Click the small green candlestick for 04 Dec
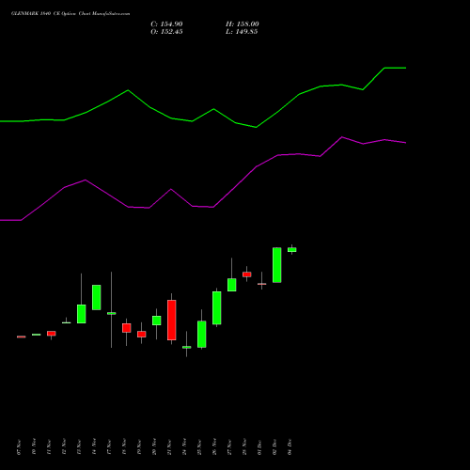Screen dimensions: 470x470 pos(292,250)
